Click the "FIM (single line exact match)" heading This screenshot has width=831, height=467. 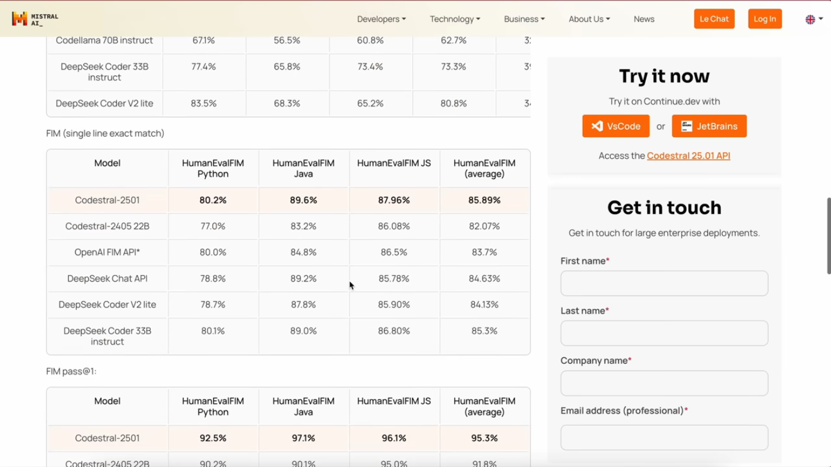[105, 133]
